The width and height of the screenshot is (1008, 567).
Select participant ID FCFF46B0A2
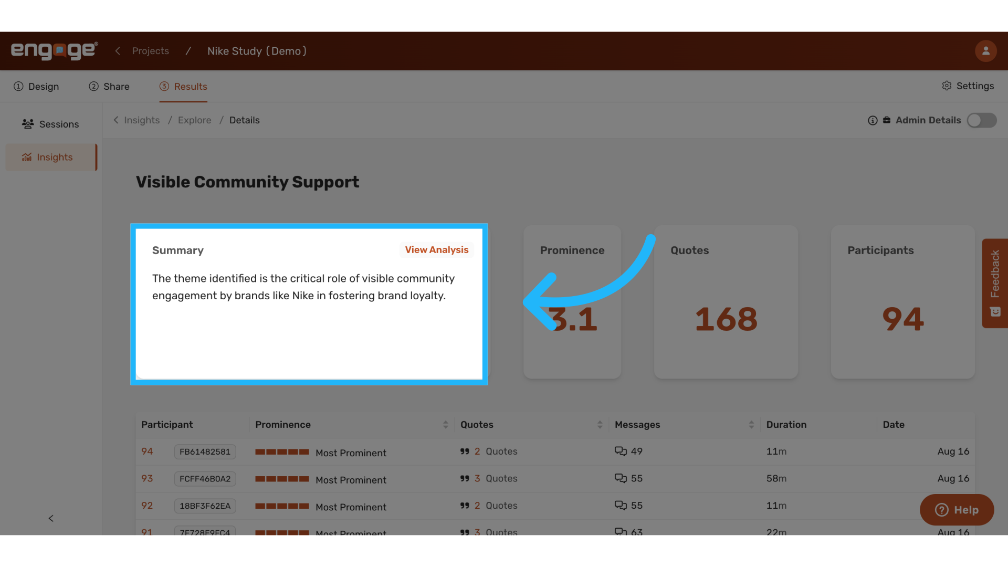(205, 479)
